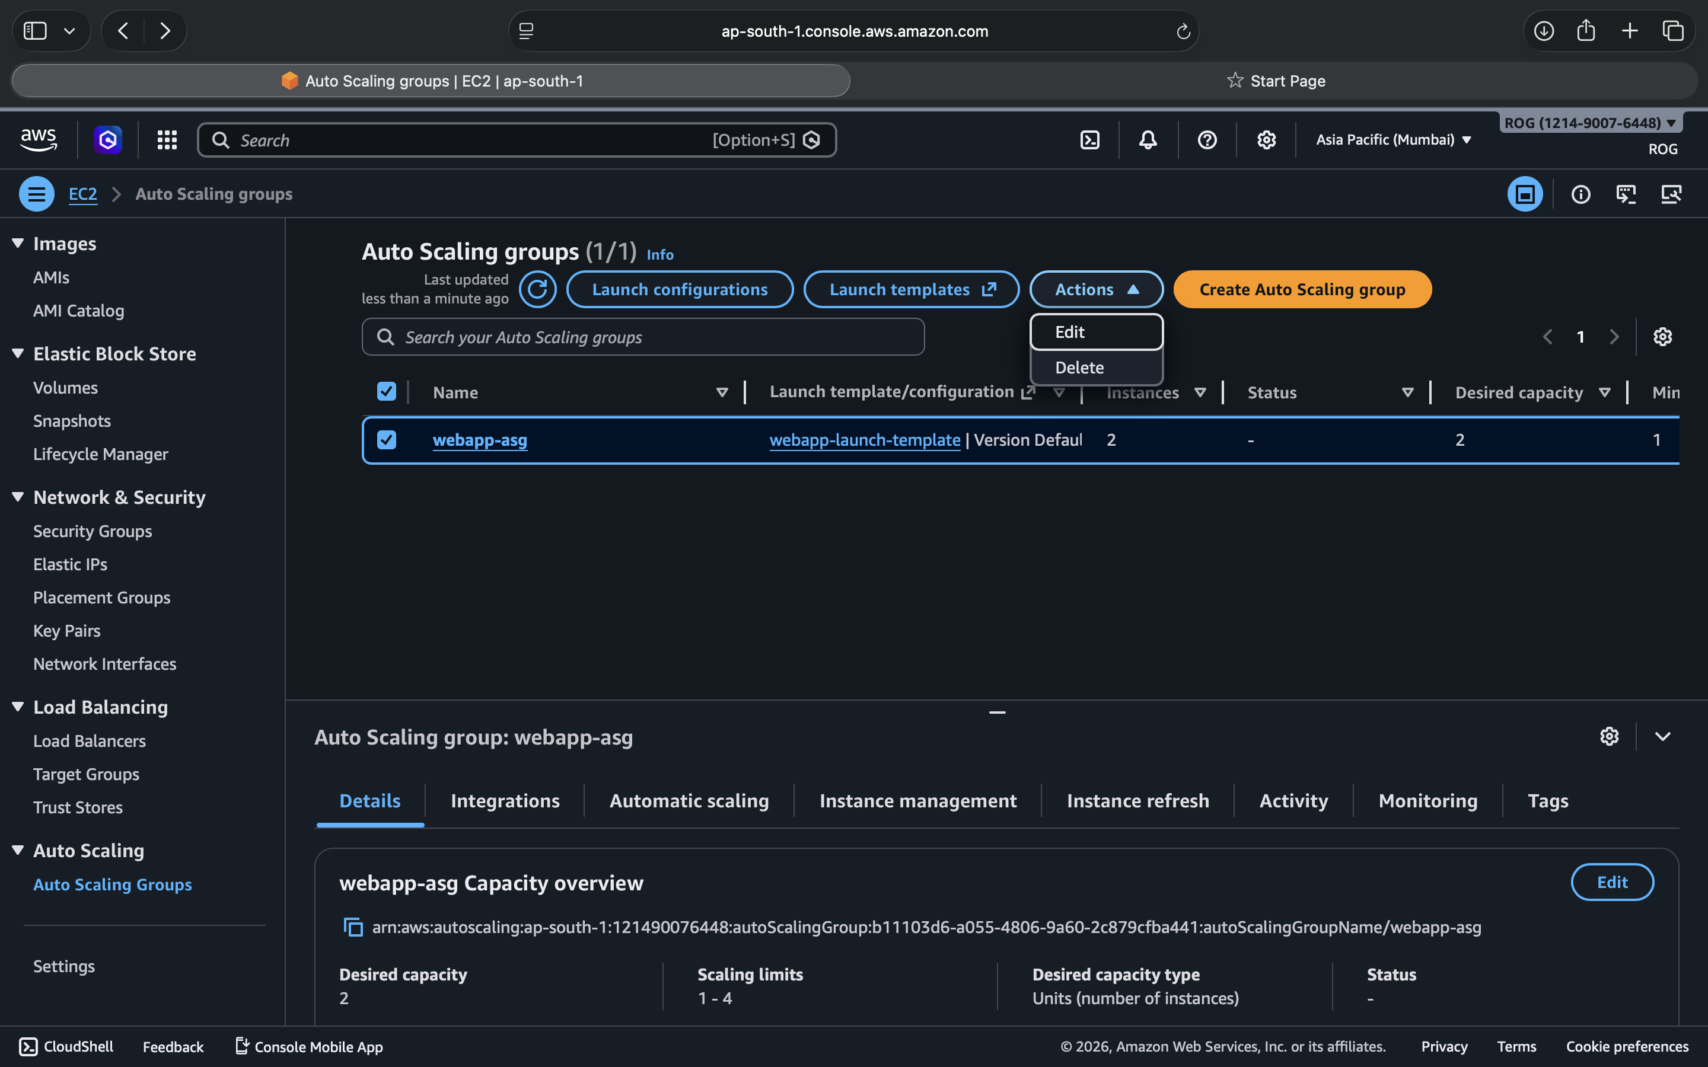Uncheck the select-all groups checkbox
This screenshot has height=1067, width=1708.
386,392
